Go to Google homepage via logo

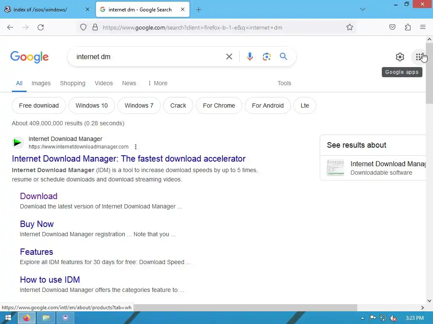pos(30,57)
